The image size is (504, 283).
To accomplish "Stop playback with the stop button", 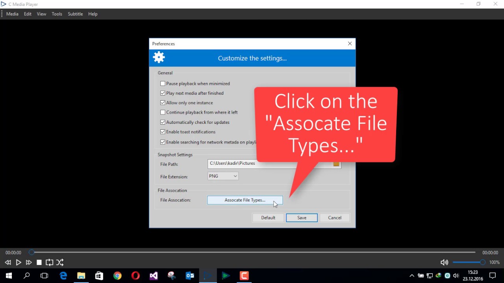I will tap(39, 262).
